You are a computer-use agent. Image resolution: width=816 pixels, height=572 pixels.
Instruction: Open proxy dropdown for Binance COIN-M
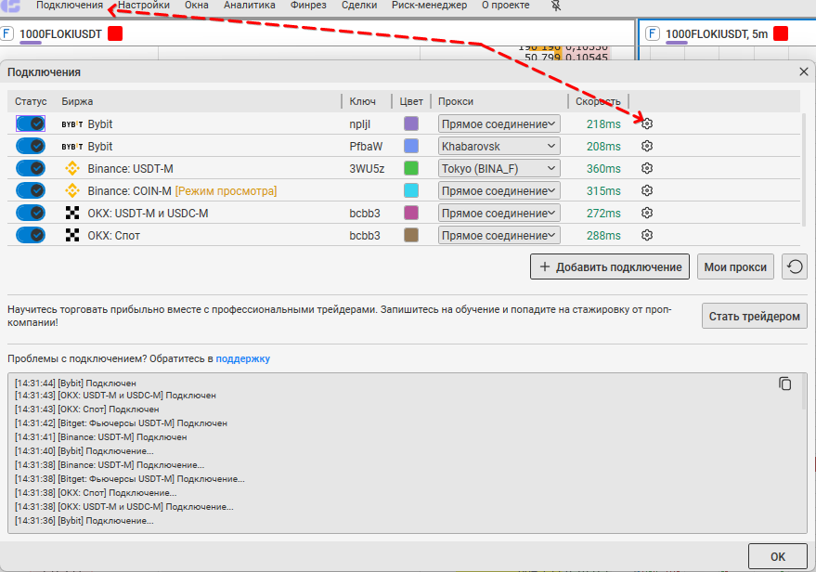pyautogui.click(x=499, y=190)
